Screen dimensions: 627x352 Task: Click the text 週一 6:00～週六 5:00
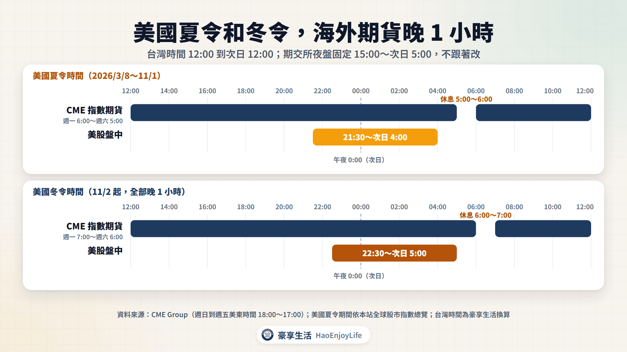[93, 121]
